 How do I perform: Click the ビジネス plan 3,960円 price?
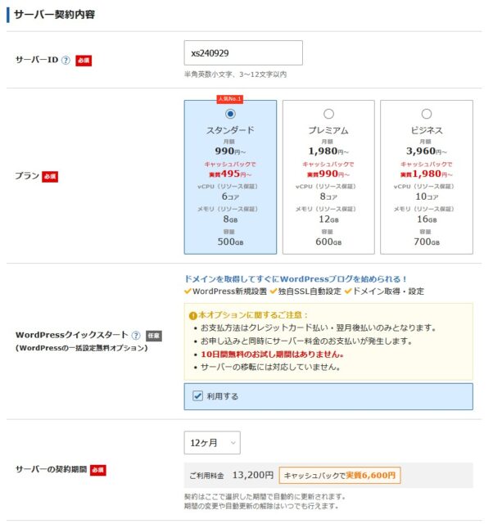427,151
